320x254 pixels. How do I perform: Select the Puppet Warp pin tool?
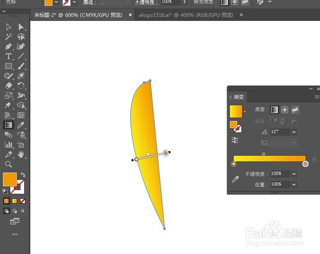click(x=9, y=105)
